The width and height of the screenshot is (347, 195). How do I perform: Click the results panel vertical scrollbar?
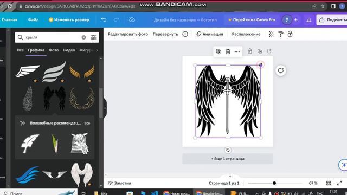[x=101, y=103]
